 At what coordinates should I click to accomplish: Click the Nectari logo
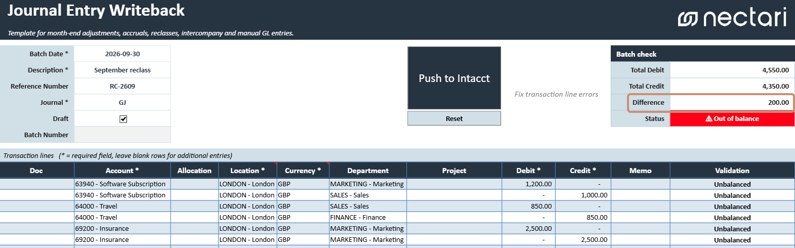(732, 18)
